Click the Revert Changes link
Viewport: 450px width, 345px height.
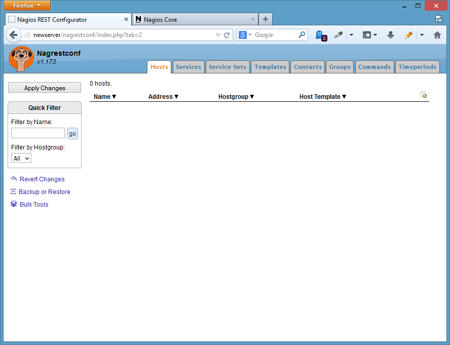pyautogui.click(x=42, y=179)
